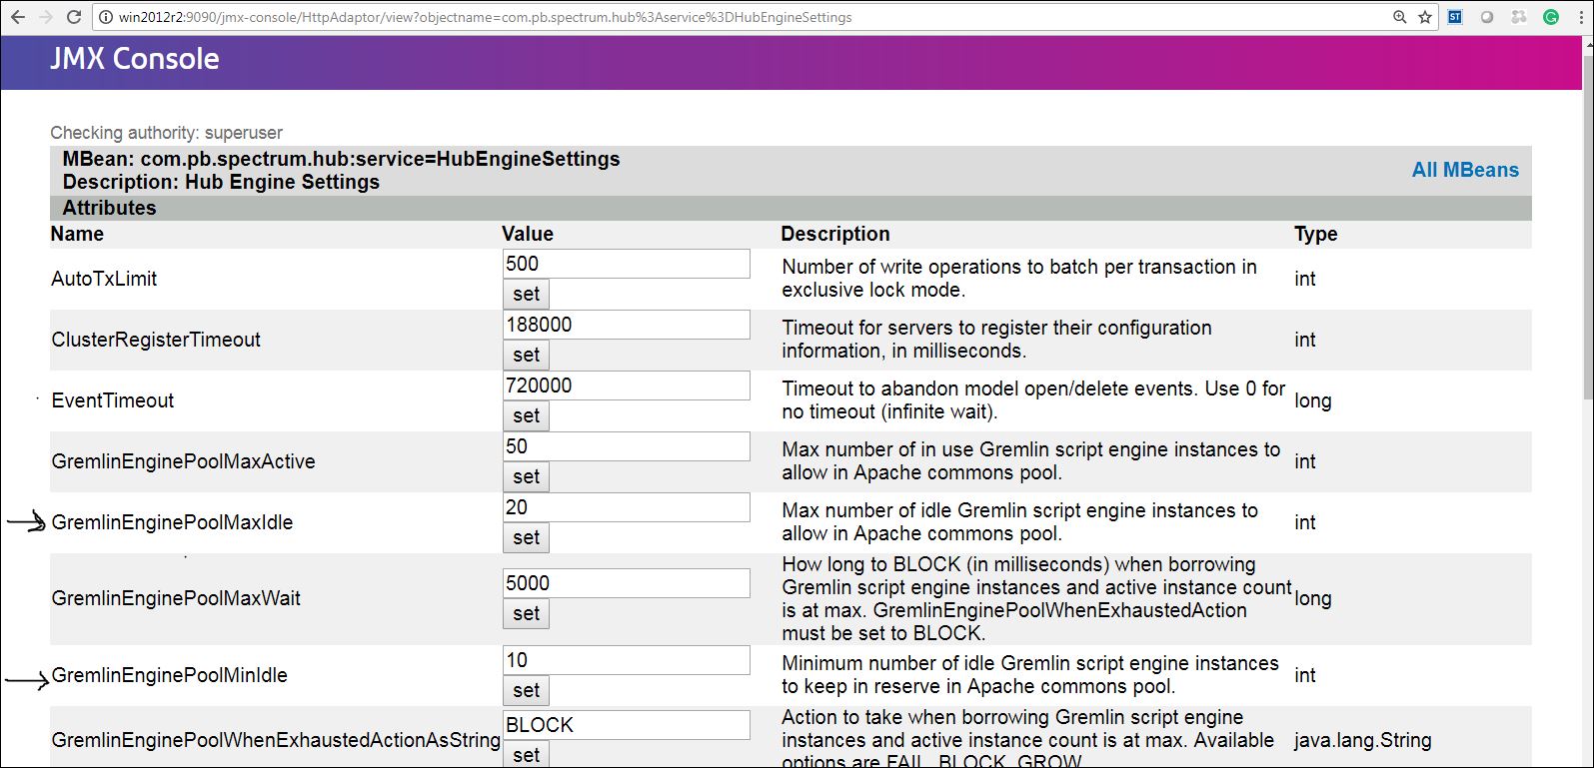Open the All MBeans link
This screenshot has width=1594, height=768.
point(1464,170)
